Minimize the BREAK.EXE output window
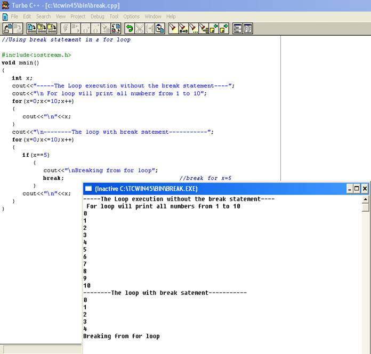The height and width of the screenshot is (354, 371). (x=350, y=189)
